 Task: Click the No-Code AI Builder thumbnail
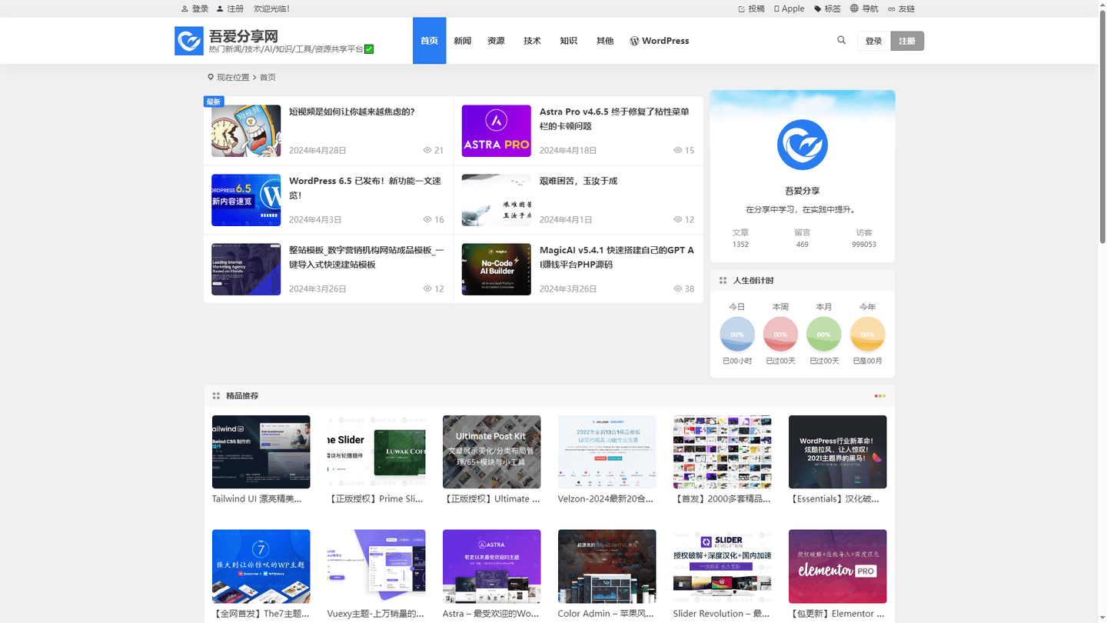click(496, 269)
